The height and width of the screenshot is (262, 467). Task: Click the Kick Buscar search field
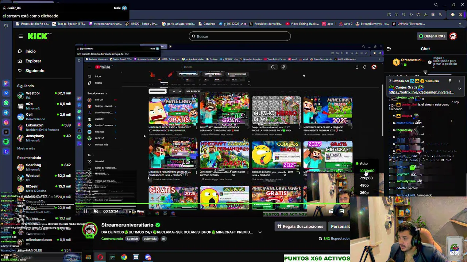coord(240,36)
